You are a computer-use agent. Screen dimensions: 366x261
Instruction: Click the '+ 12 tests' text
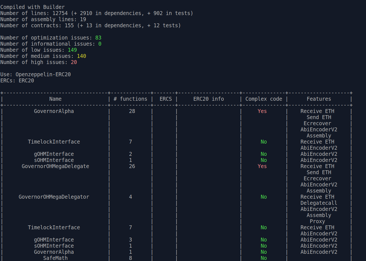(162, 26)
